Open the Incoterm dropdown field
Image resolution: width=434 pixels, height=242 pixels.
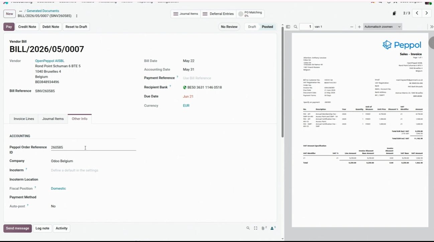tap(93, 170)
